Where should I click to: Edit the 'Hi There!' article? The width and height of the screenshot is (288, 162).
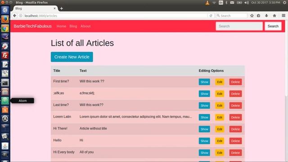click(x=220, y=129)
